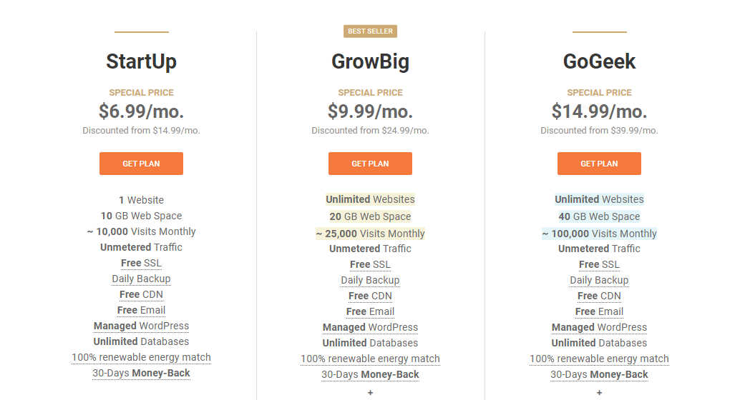Screen dimensions: 740x400
Task: Open Free CDN details in GrowBig column
Action: click(x=370, y=296)
